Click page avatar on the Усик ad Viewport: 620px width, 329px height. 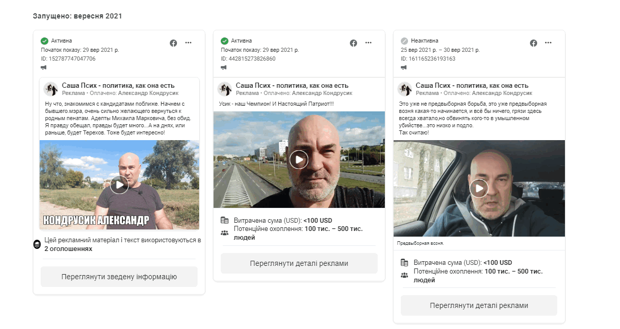pos(224,89)
